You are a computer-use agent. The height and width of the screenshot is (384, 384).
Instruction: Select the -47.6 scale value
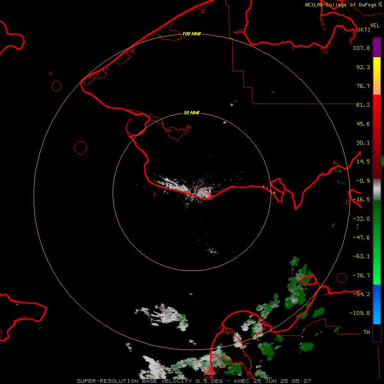click(361, 238)
